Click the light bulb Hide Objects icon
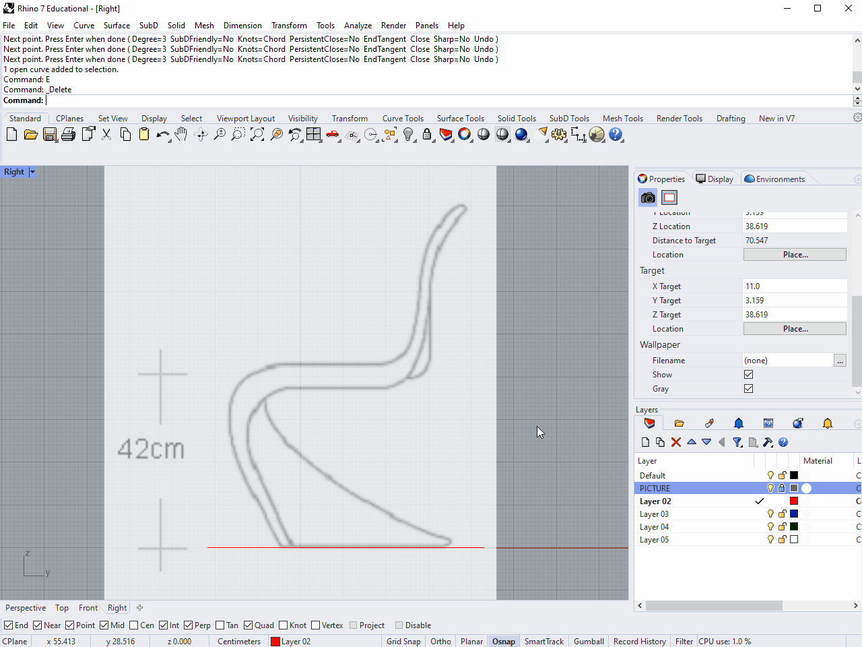The image size is (862, 647). pos(408,134)
